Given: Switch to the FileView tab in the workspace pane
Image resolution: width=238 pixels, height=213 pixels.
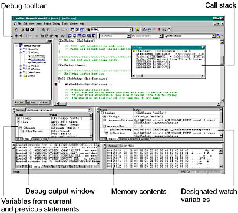Looking at the screenshot, I should [44, 102].
